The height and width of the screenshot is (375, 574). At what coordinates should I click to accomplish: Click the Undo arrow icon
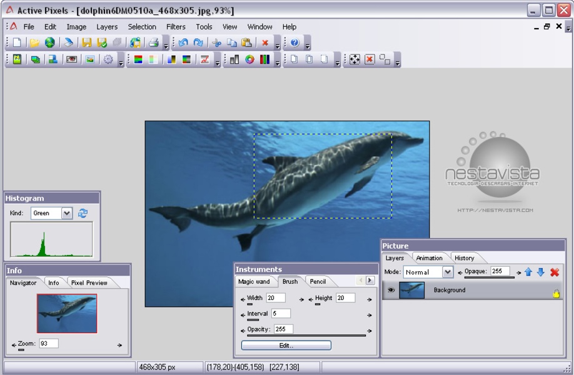coord(183,43)
